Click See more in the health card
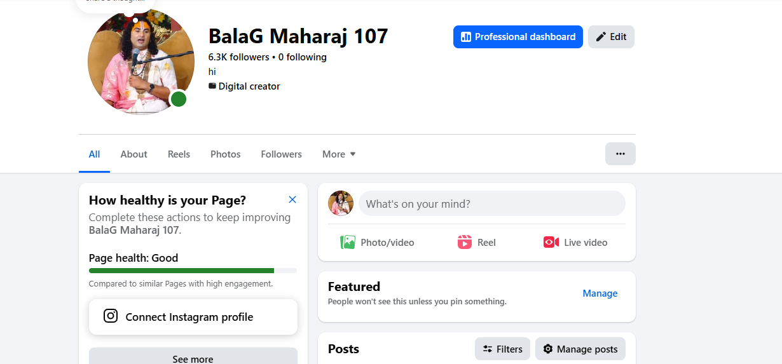Image resolution: width=782 pixels, height=364 pixels. [193, 358]
